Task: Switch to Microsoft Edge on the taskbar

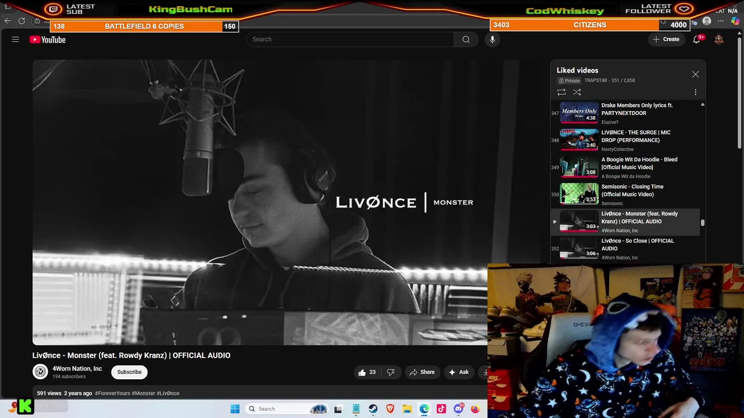Action: tap(424, 409)
